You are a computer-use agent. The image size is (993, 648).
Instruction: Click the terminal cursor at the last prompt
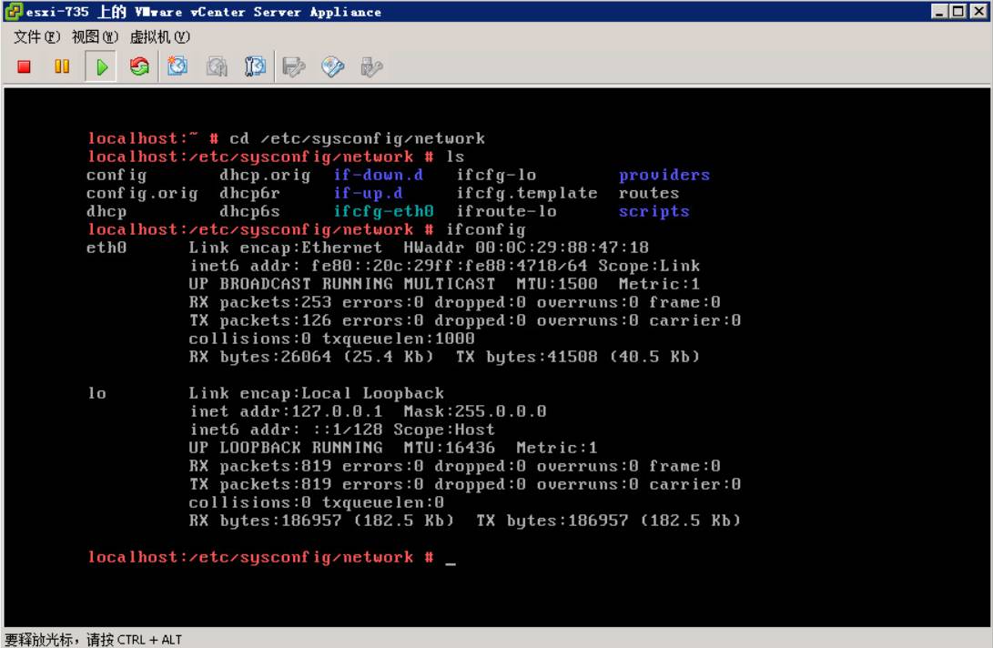(x=451, y=562)
